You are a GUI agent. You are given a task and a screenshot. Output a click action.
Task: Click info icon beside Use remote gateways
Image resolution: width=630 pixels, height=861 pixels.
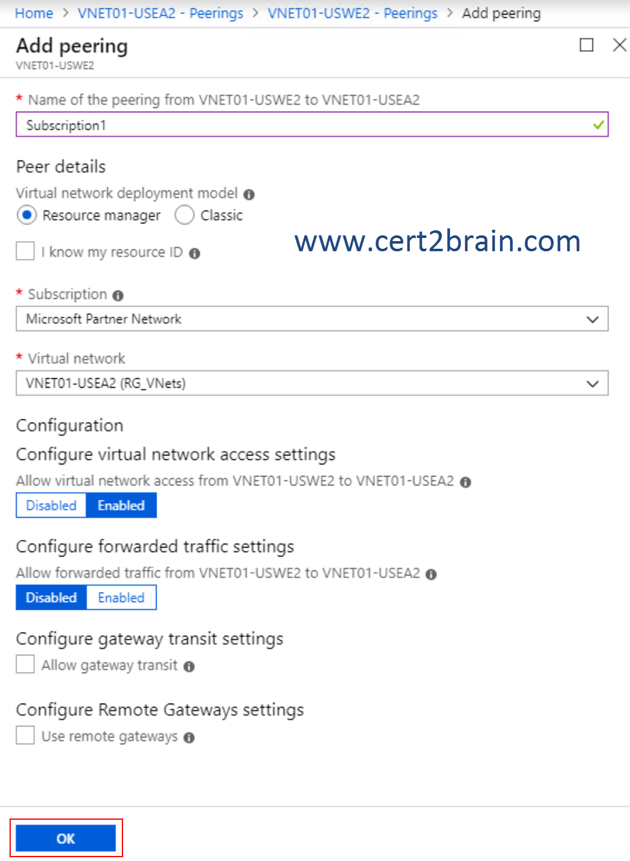(189, 738)
